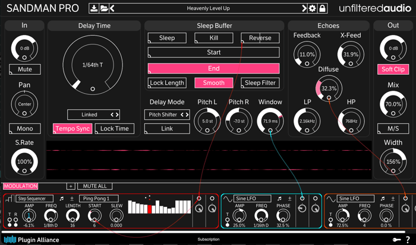Click the S.Rate 100% knob
The image size is (416, 245).
point(24,162)
